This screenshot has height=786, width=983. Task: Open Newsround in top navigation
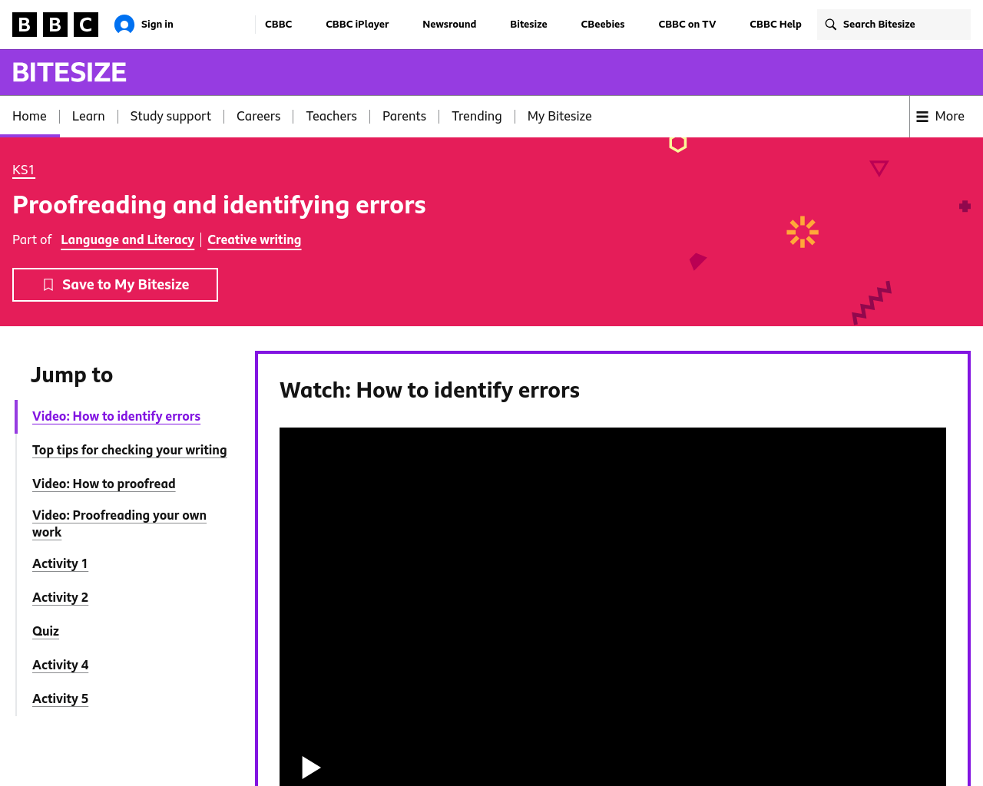pos(449,25)
